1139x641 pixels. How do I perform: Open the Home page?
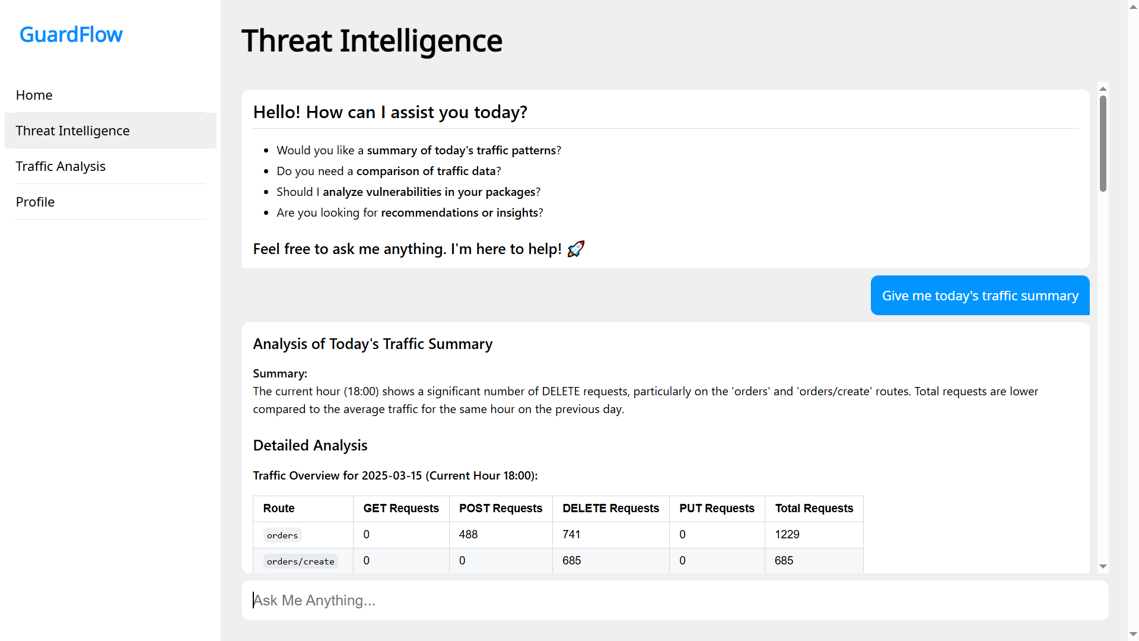coord(34,95)
